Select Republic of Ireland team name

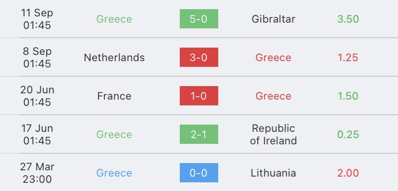pos(274,134)
